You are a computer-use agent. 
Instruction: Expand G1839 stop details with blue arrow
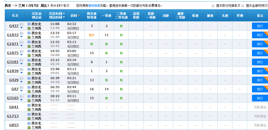click(21, 73)
